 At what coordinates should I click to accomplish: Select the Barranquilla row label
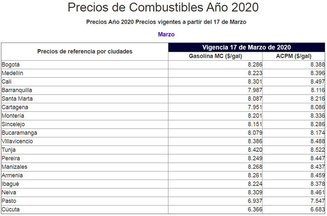click(16, 90)
